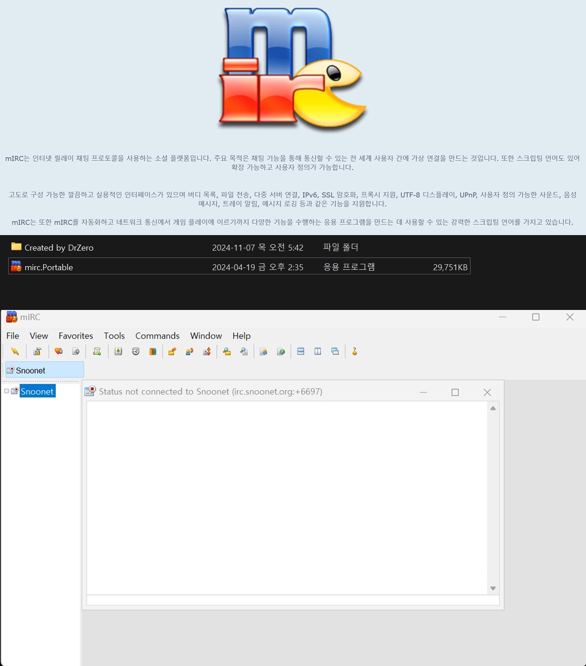
Task: Maximize the Status window
Action: click(455, 392)
